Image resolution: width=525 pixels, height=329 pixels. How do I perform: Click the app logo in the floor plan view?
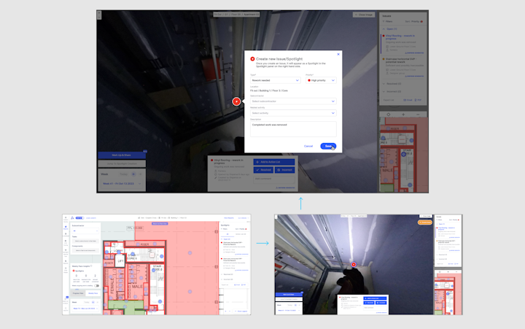coord(73,217)
